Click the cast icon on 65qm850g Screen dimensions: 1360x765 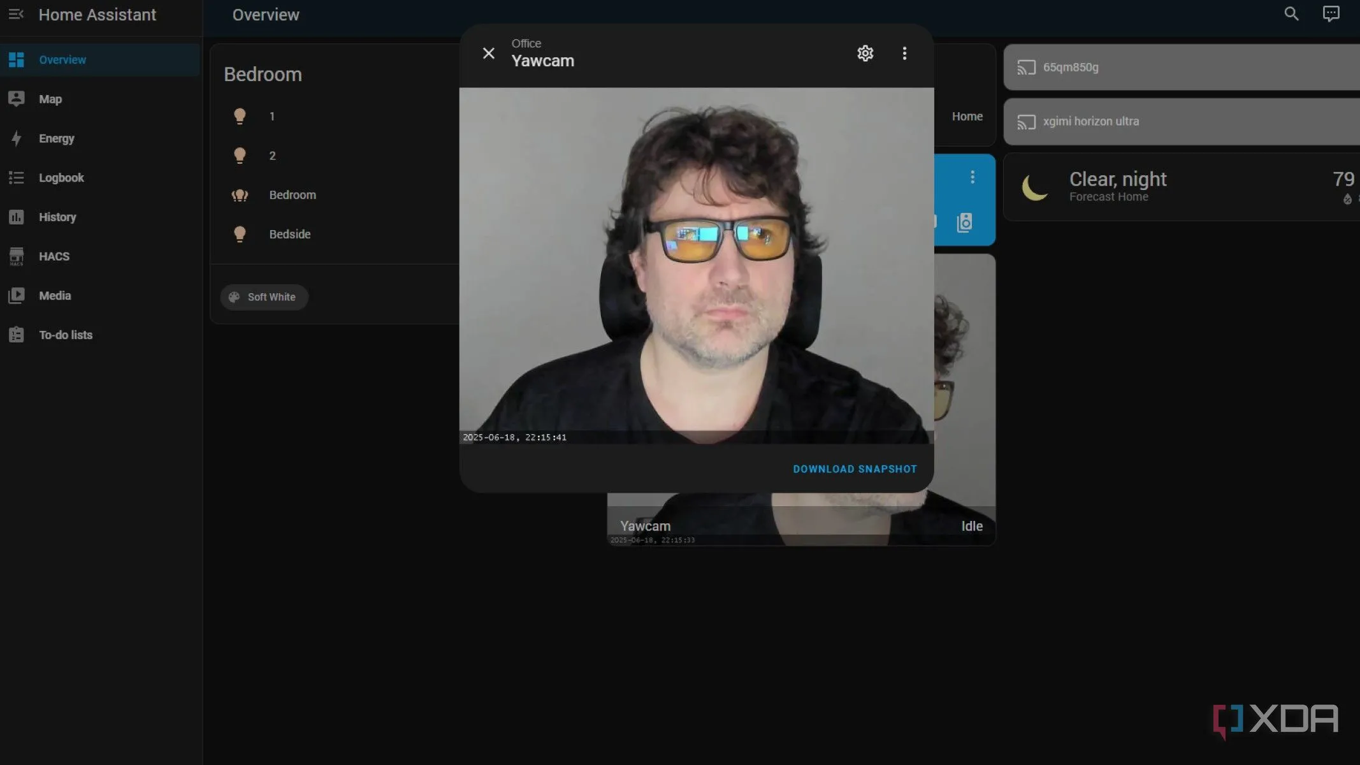pyautogui.click(x=1026, y=68)
